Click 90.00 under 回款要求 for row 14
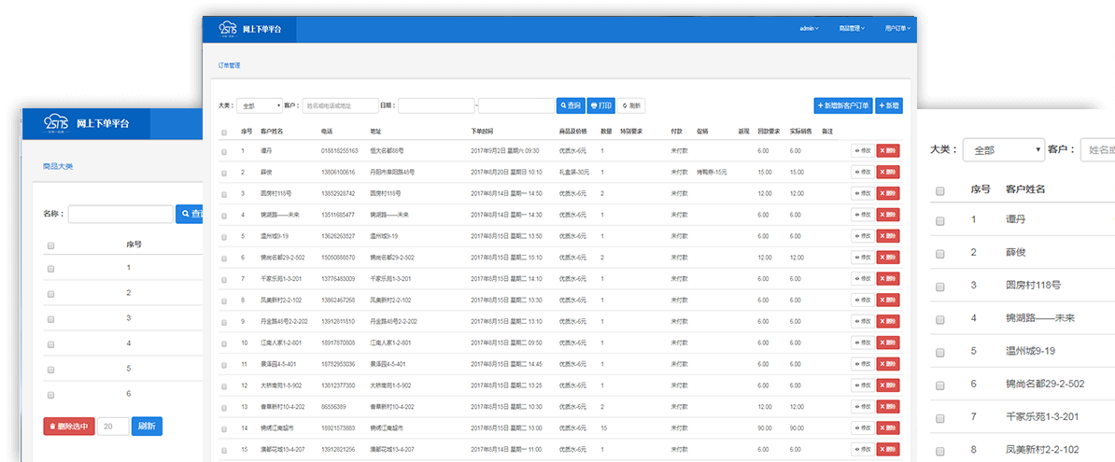The width and height of the screenshot is (1115, 462). [x=765, y=427]
